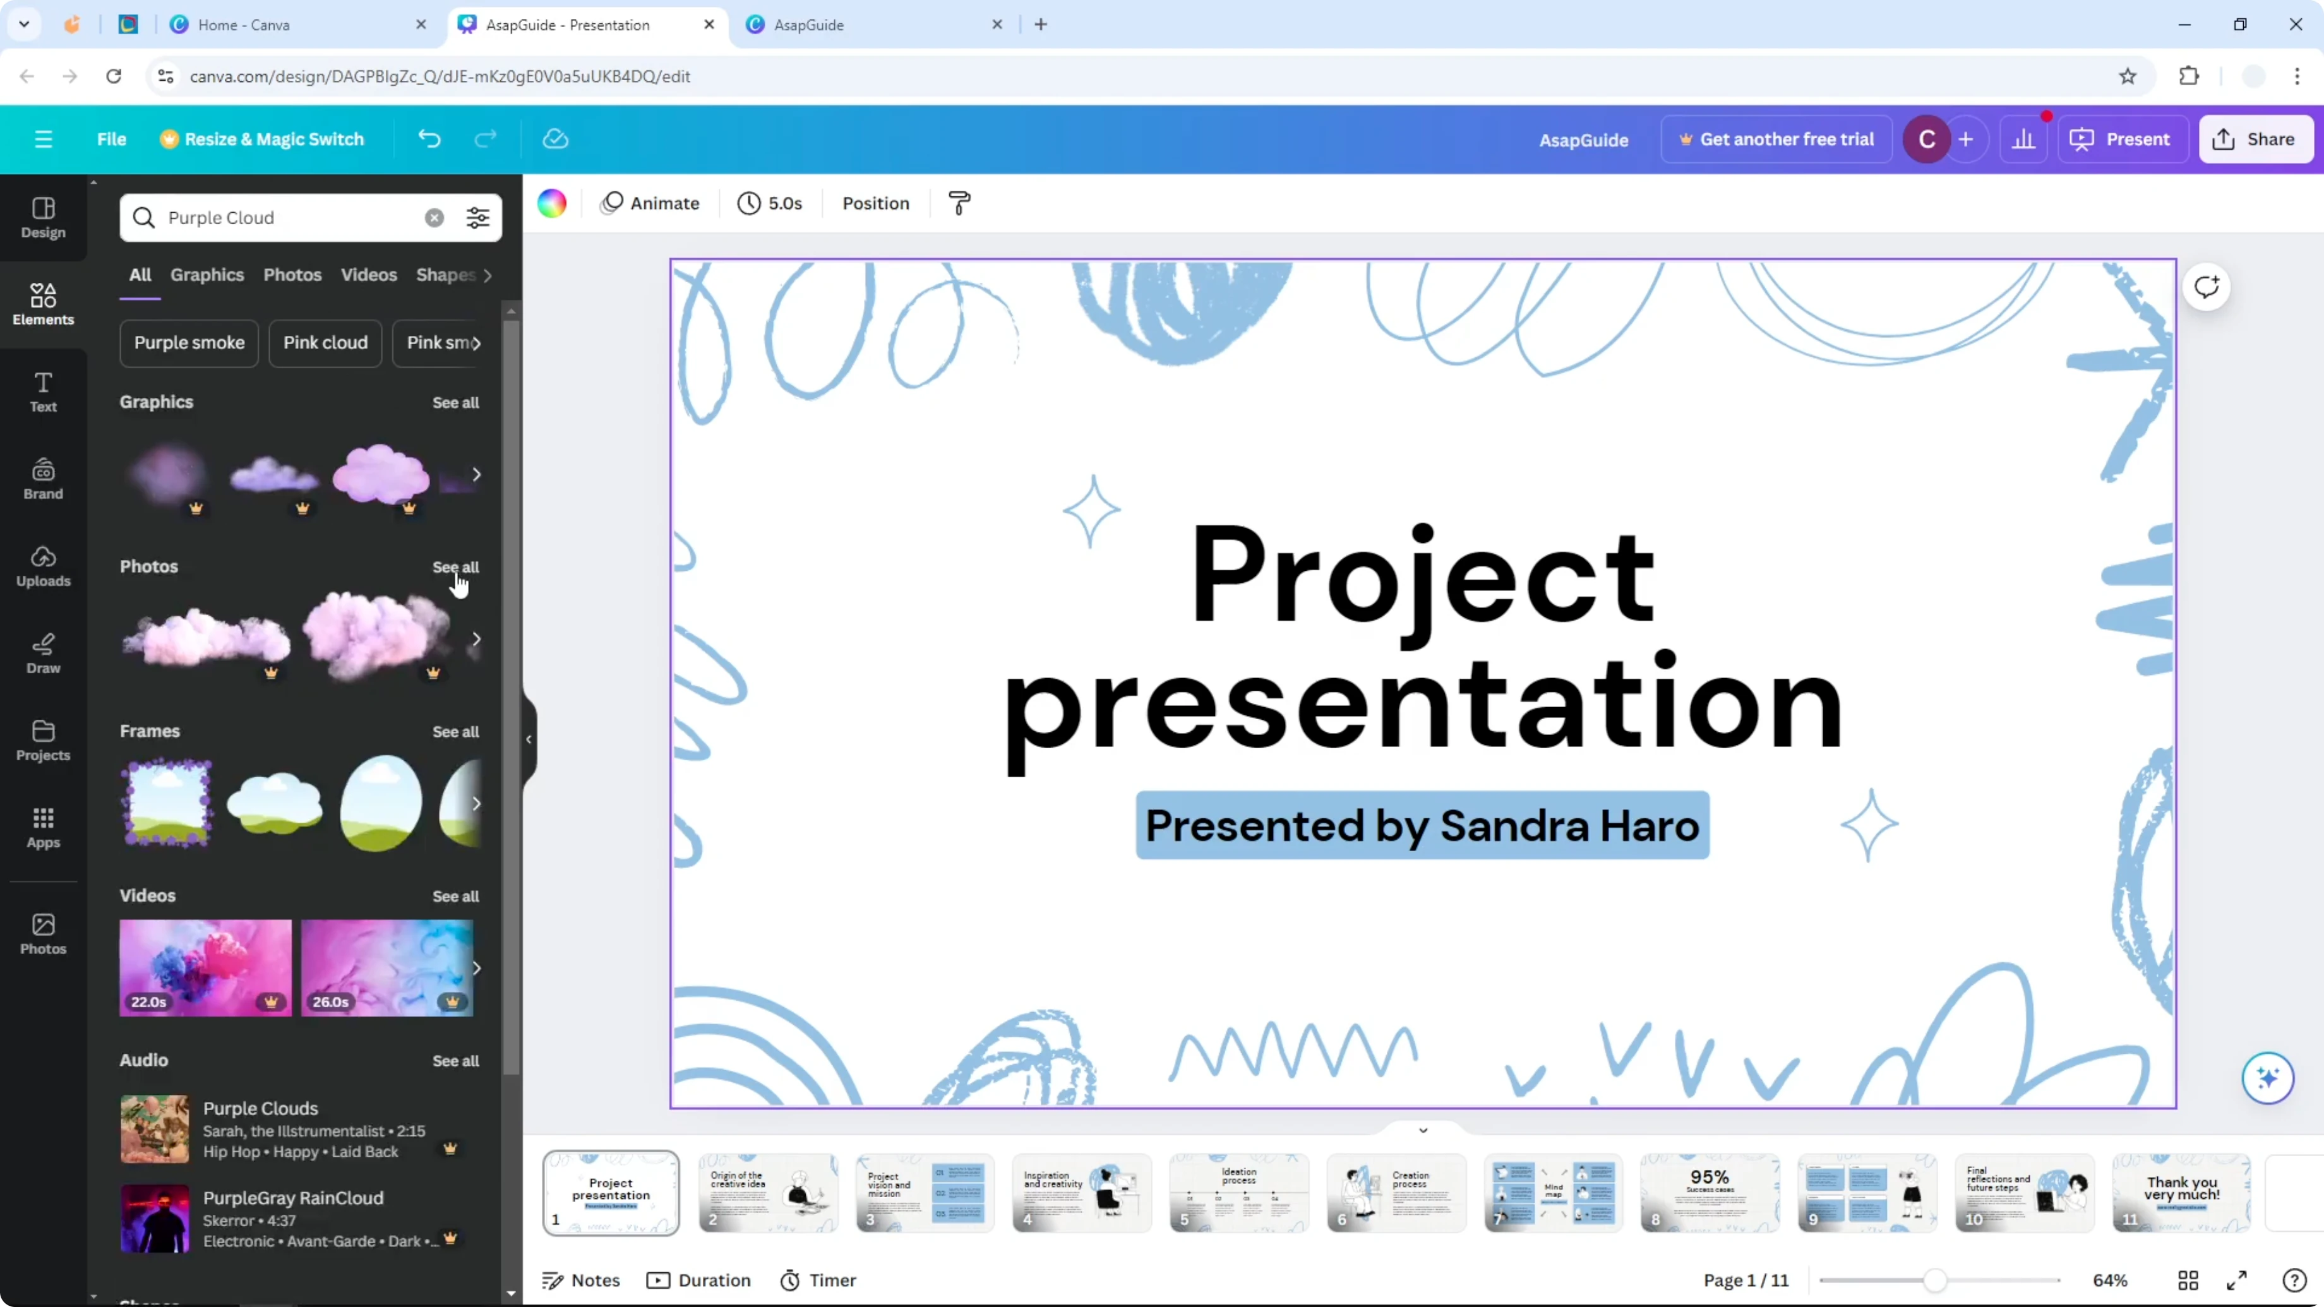This screenshot has width=2324, height=1307.
Task: Open the Elements panel
Action: pos(44,304)
